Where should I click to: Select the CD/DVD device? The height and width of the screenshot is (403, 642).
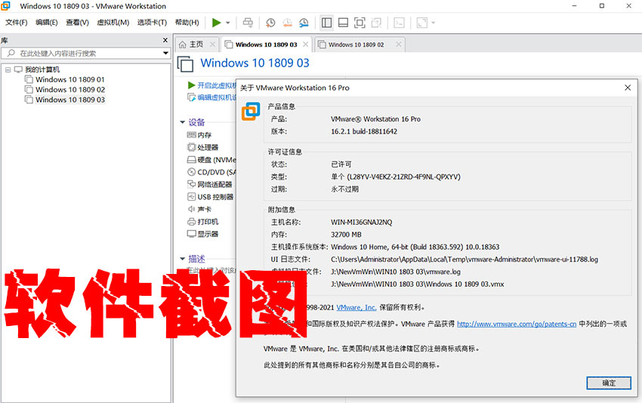pos(211,172)
